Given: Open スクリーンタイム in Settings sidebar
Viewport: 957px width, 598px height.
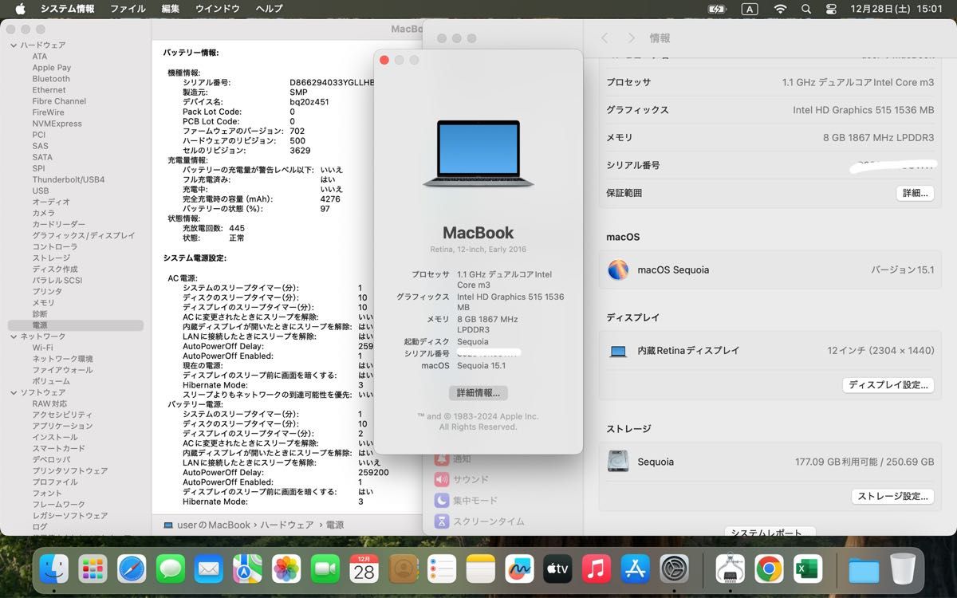Looking at the screenshot, I should click(x=479, y=521).
